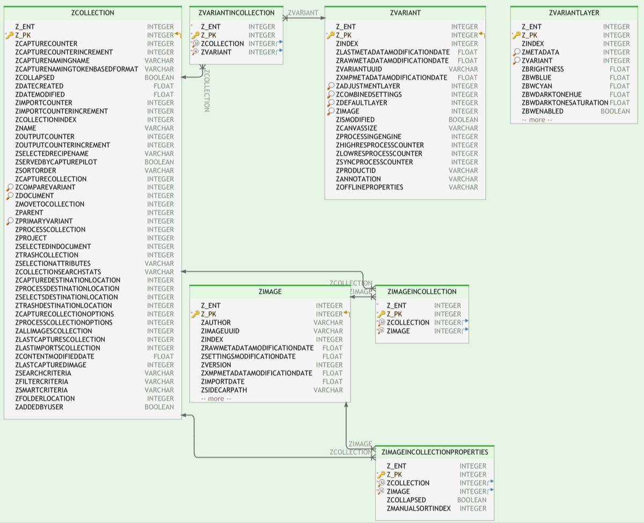Select the ZIMAGEINCOLLECTIONPROPERTIES table header

click(434, 452)
